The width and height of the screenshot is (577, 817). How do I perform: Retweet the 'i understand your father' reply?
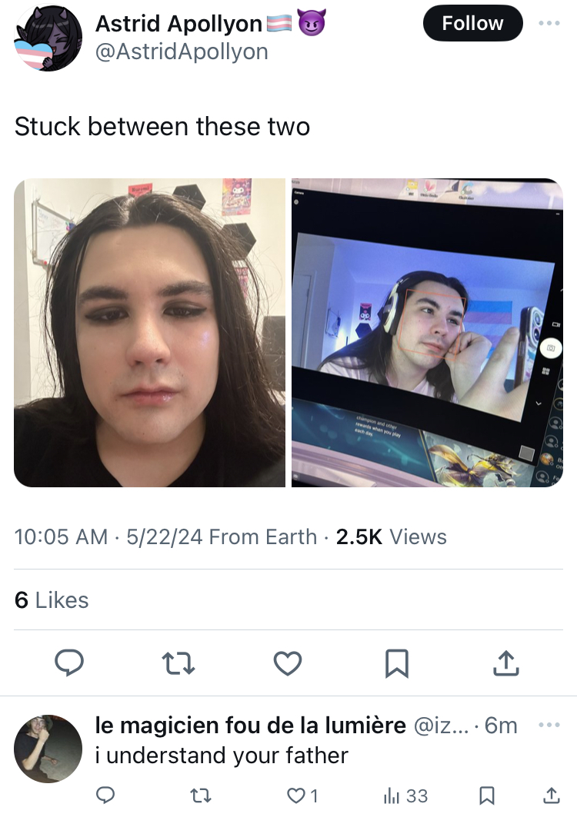click(200, 795)
